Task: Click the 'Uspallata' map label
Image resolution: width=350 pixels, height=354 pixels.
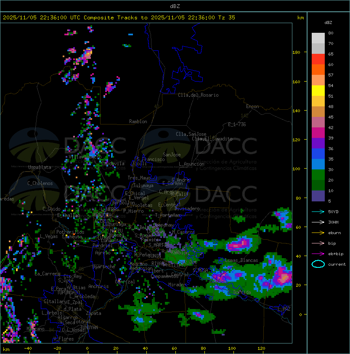Action: tap(40, 167)
